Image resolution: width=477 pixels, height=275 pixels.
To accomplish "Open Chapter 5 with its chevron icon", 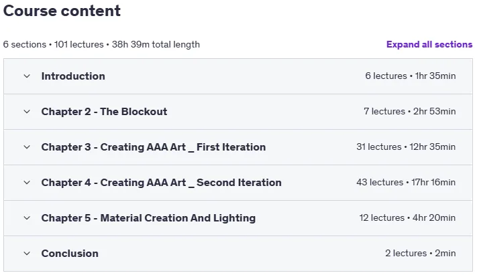I will click(x=27, y=218).
